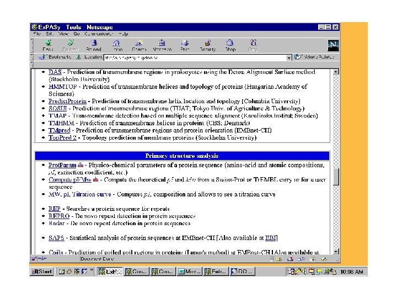Image resolution: width=397 pixels, height=298 pixels.
Task: Click into the Location URL field
Action: coord(195,58)
